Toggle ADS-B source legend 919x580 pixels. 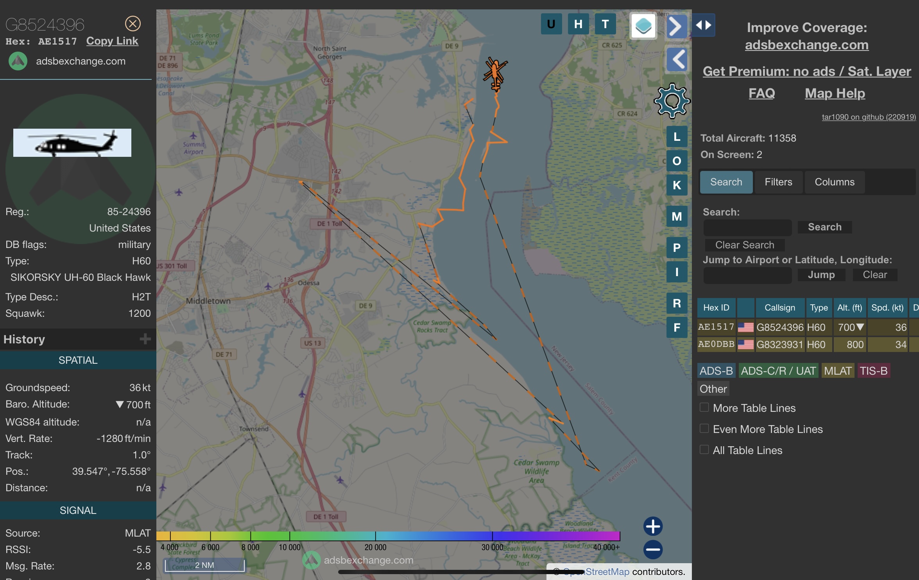(x=716, y=371)
